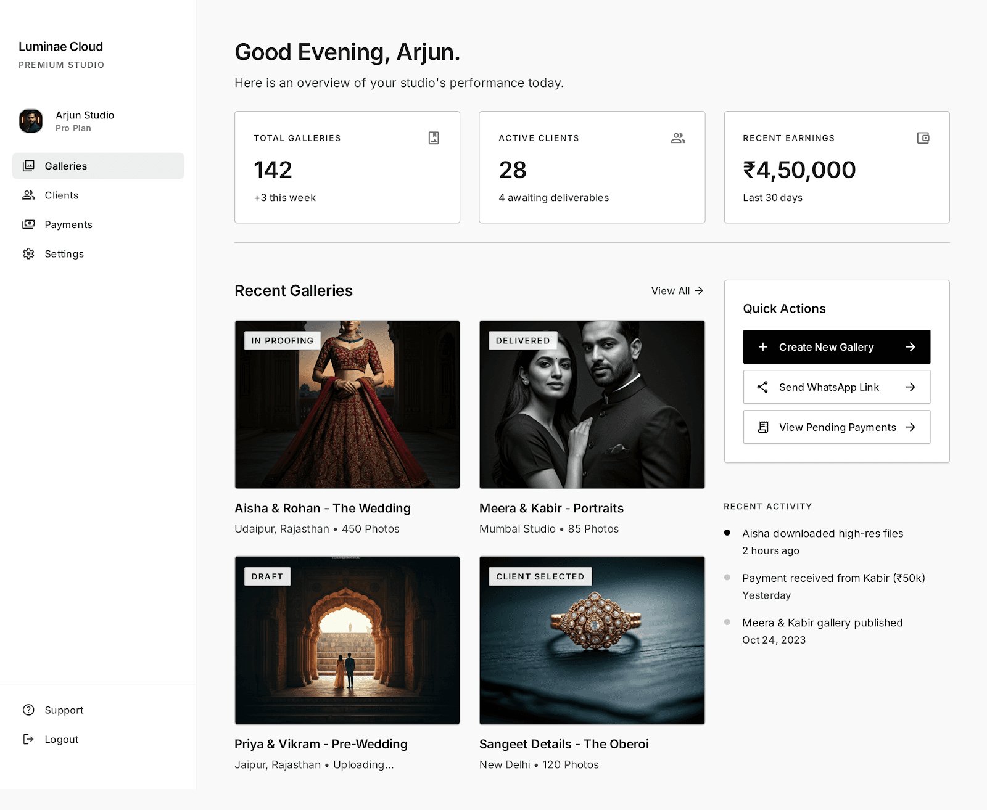The height and width of the screenshot is (810, 987).
Task: Click the '4 awaiting deliverables' text
Action: point(554,198)
